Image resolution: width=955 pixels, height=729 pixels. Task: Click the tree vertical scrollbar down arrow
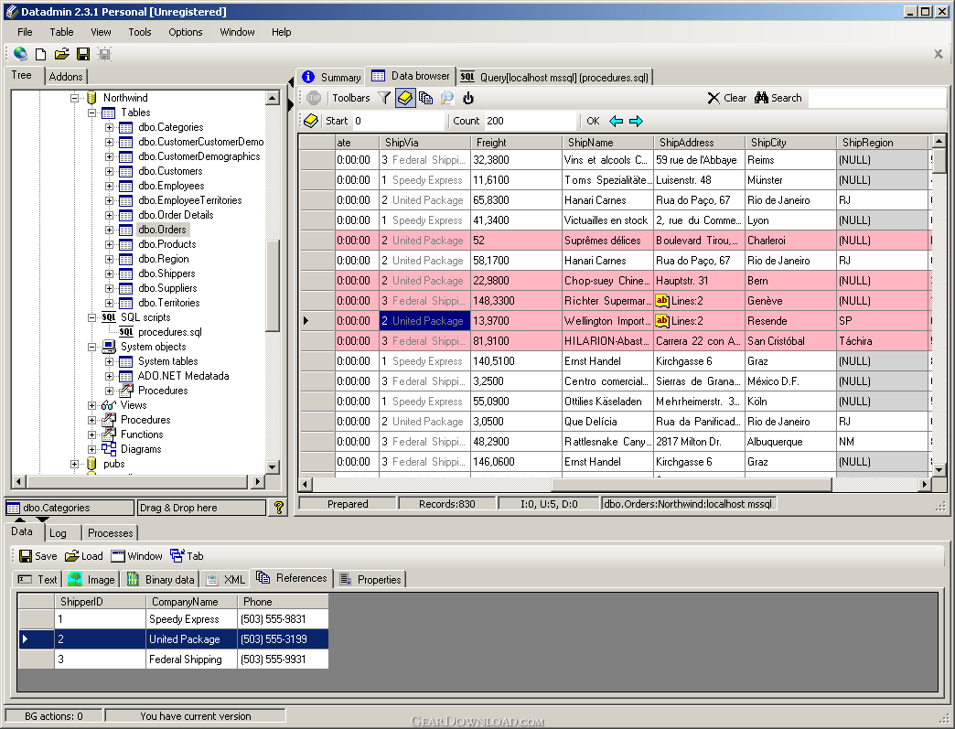point(273,467)
